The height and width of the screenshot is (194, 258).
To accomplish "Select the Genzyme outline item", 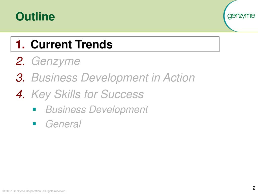I will 56,61.
